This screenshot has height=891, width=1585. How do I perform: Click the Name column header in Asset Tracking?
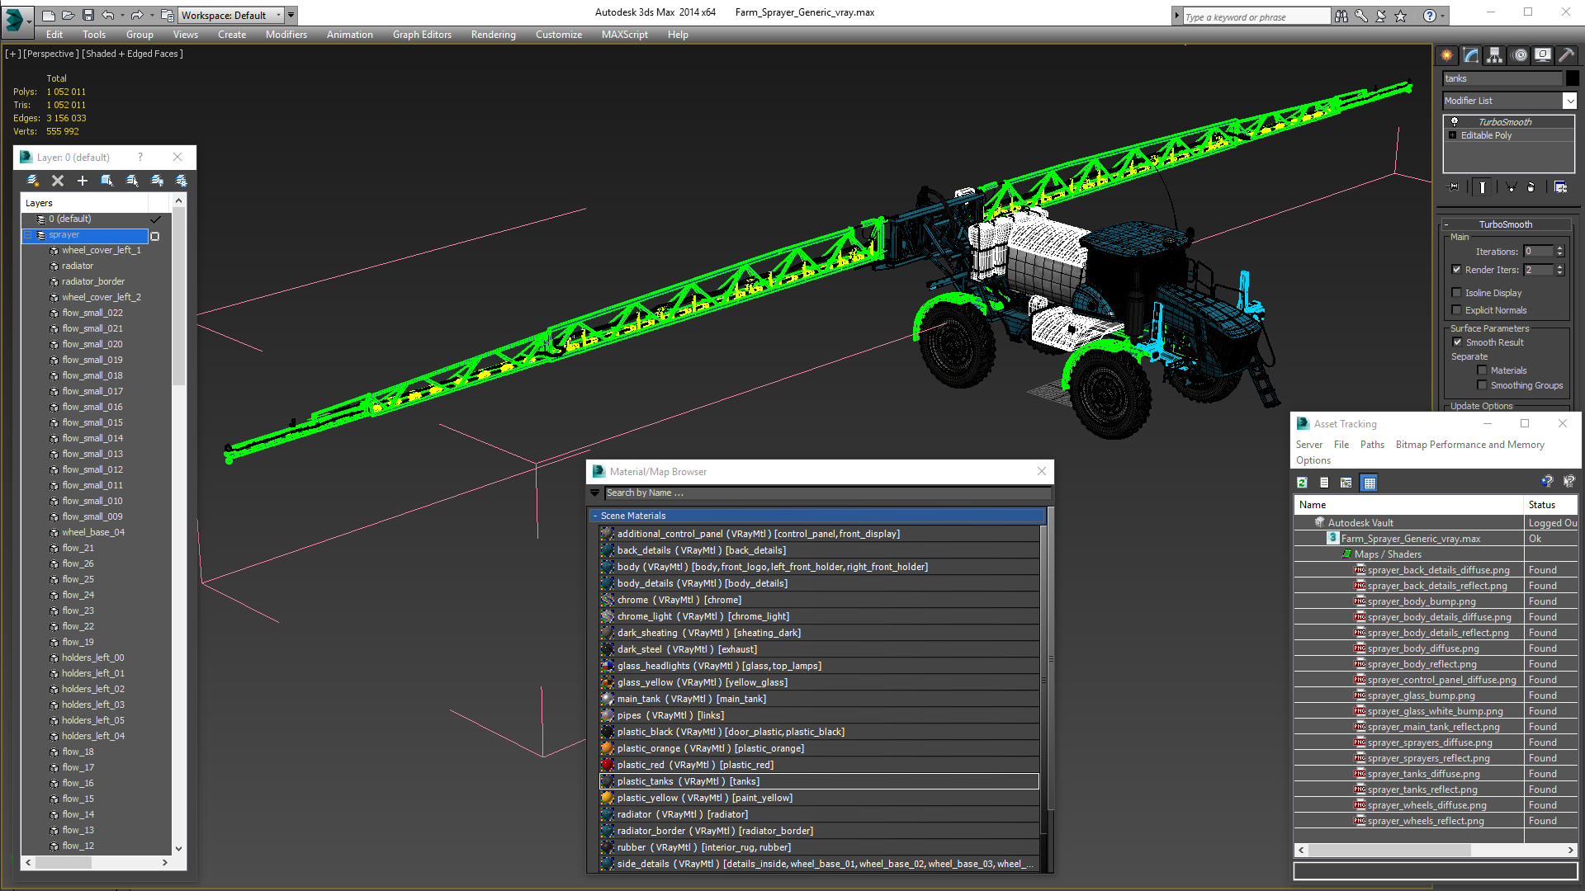pos(1408,505)
